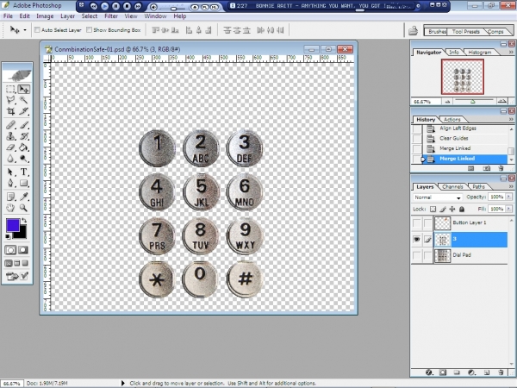
Task: Open the File menu
Action: click(x=8, y=16)
